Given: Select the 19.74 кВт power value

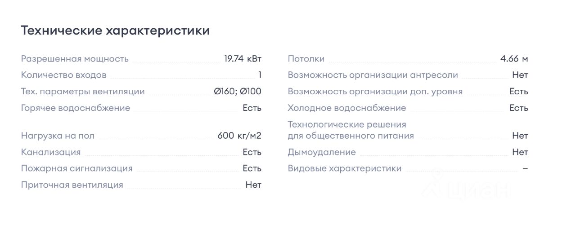Looking at the screenshot, I should [x=243, y=59].
